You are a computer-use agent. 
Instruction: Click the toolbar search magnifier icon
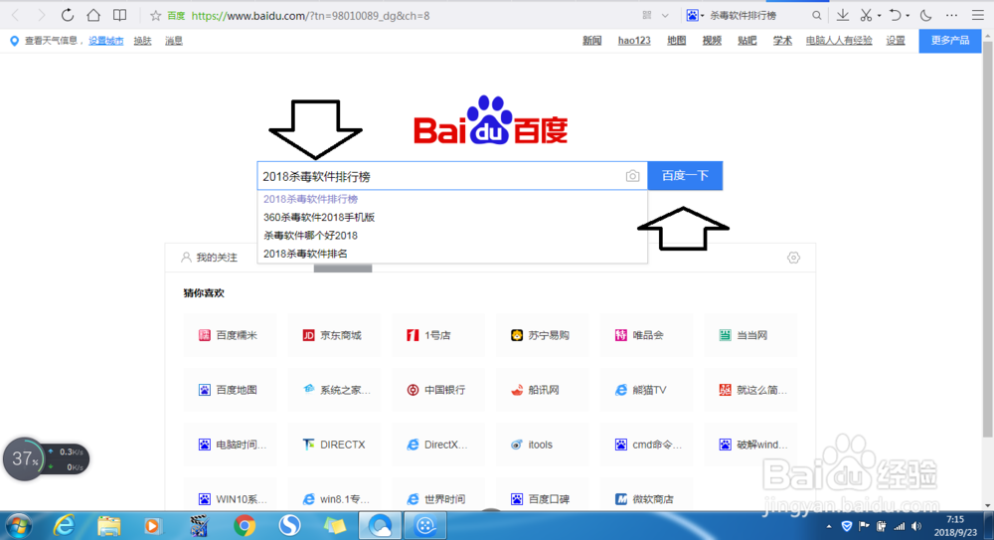[x=816, y=15]
